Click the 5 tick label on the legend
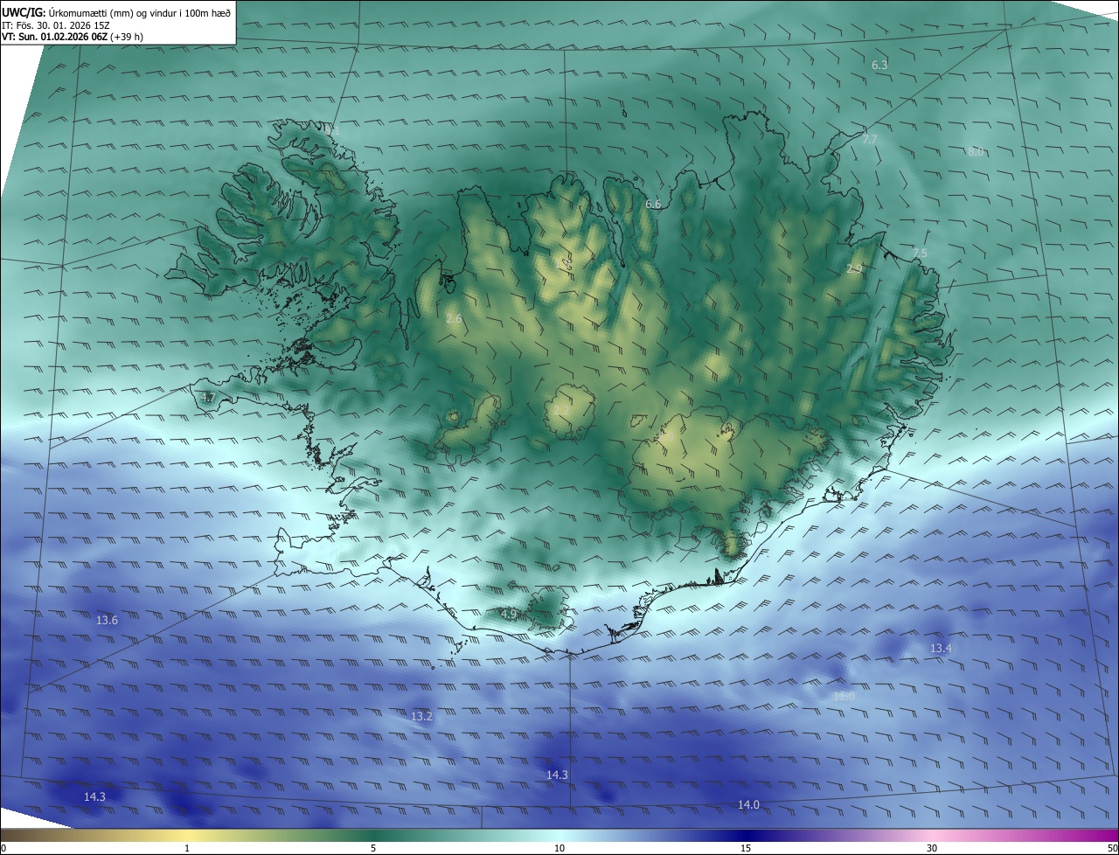Viewport: 1119px width, 855px height. point(373,848)
